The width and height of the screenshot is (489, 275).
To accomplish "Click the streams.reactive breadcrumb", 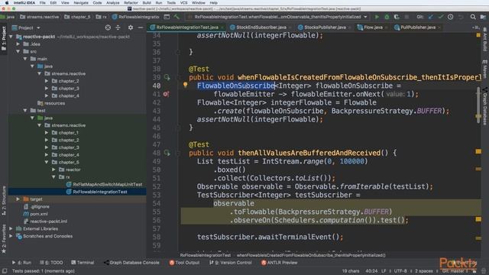I will point(39,17).
